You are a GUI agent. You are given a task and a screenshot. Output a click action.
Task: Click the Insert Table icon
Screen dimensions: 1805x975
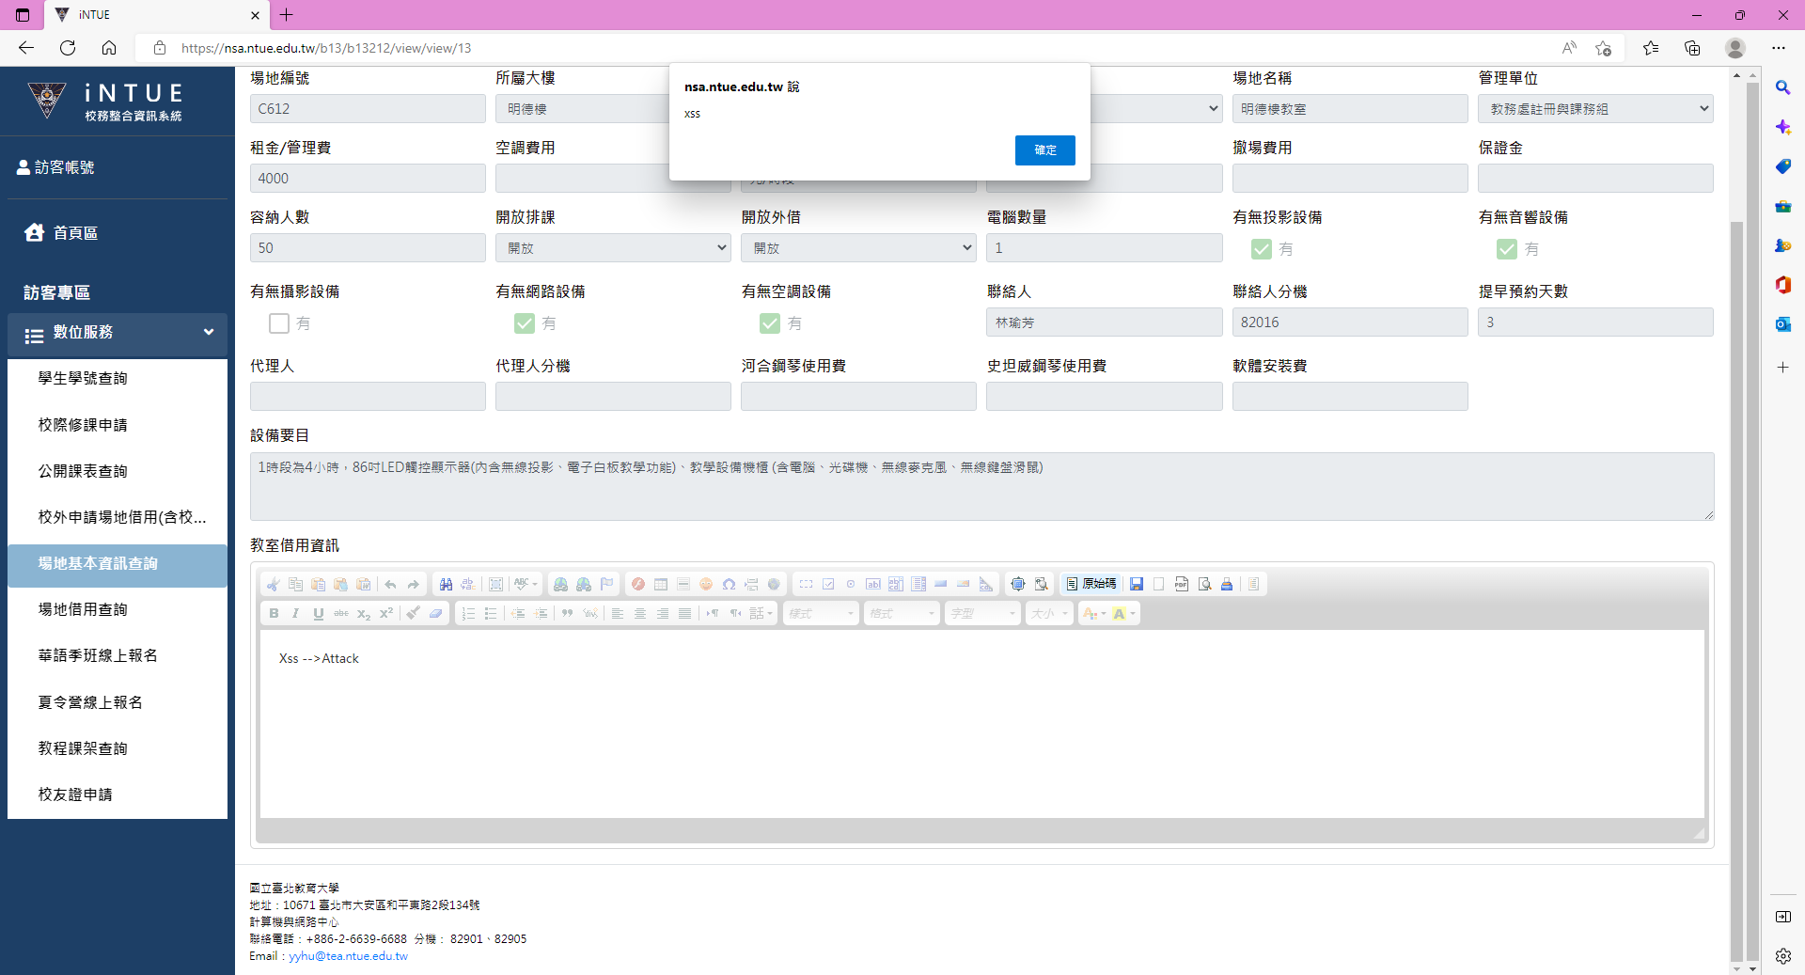[661, 584]
